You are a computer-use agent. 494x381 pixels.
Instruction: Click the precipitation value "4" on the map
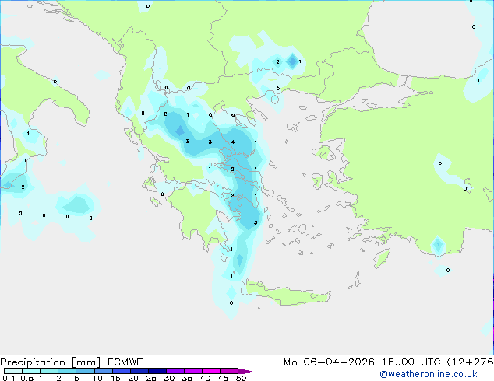pyautogui.click(x=233, y=142)
